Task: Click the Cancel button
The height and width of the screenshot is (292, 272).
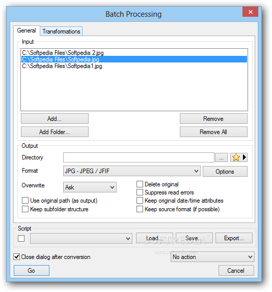Action: point(236,270)
